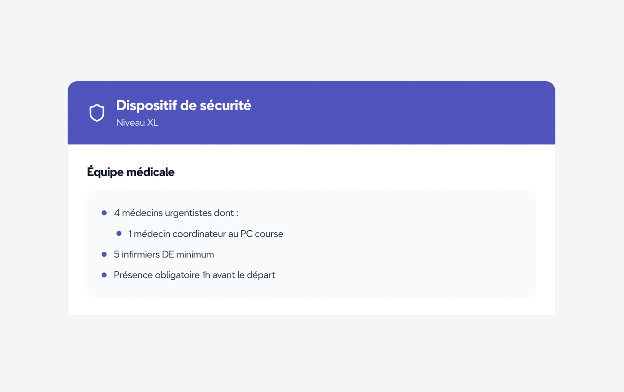This screenshot has width=624, height=392.
Task: Select '5 infirmiers DE minimum' item
Action: (164, 254)
